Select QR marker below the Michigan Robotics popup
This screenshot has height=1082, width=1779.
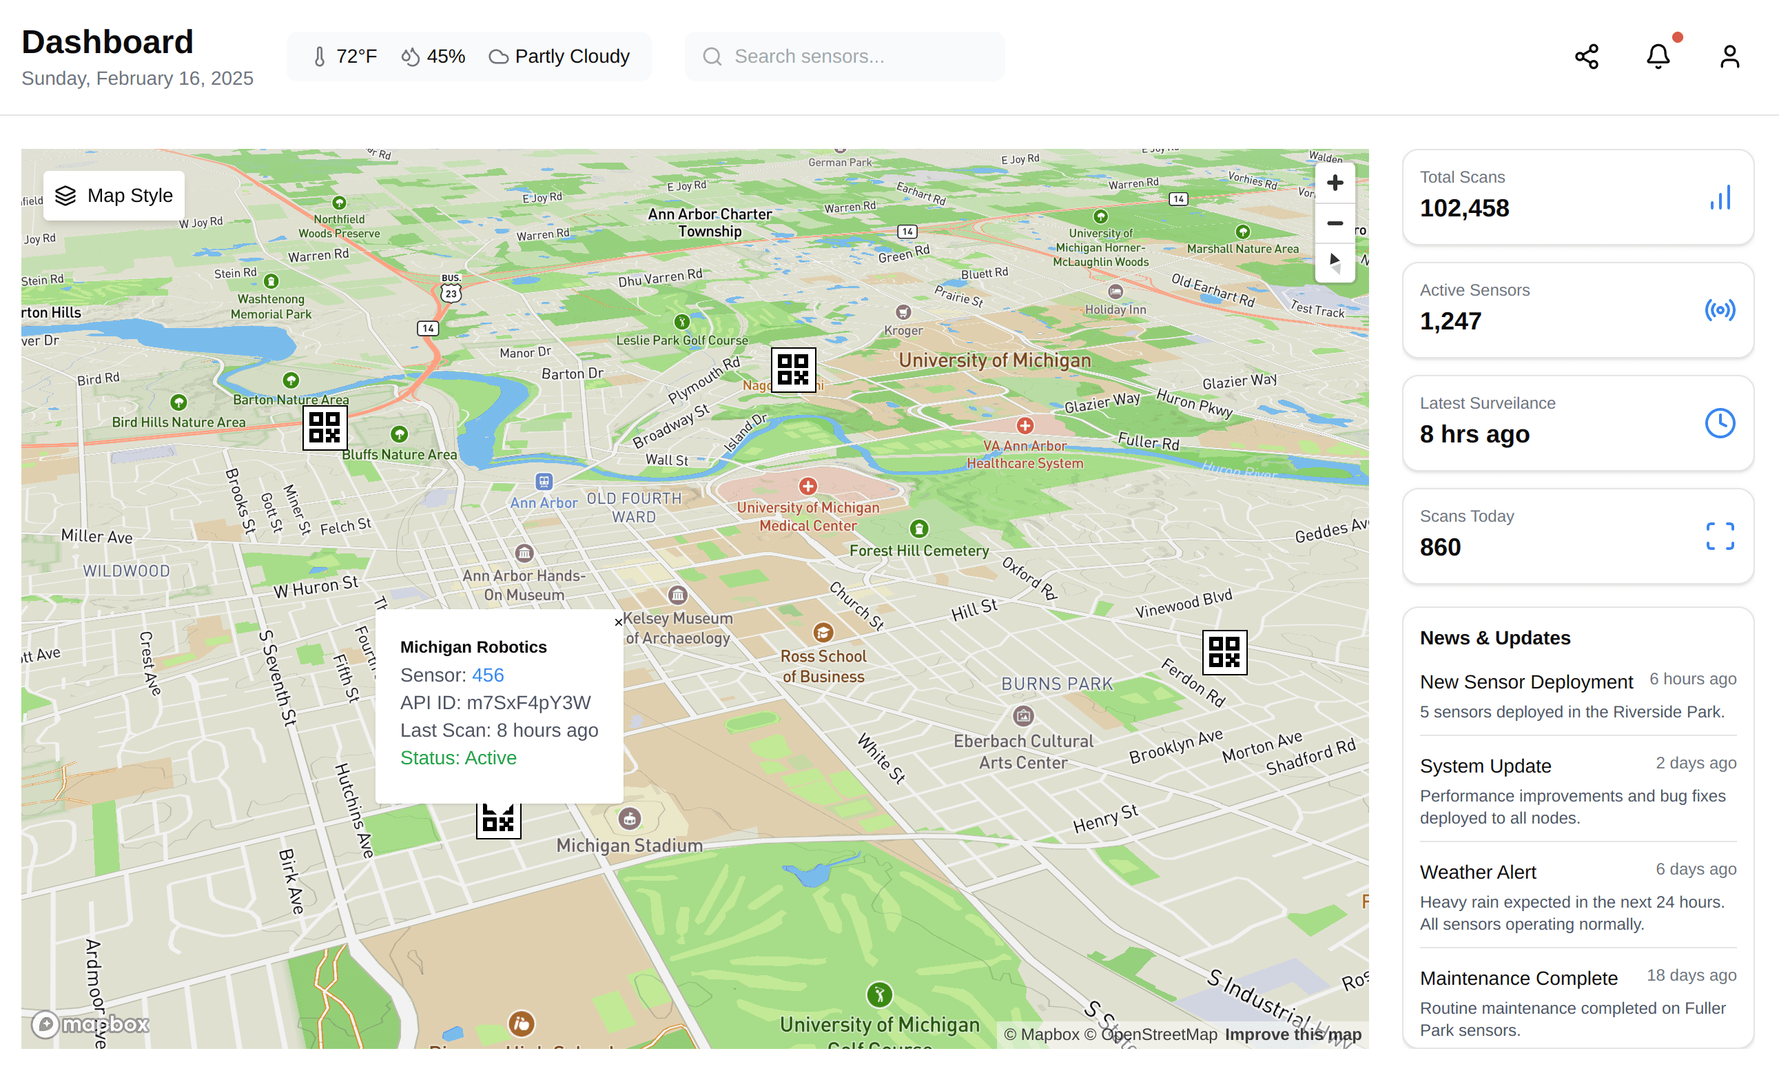point(498,821)
